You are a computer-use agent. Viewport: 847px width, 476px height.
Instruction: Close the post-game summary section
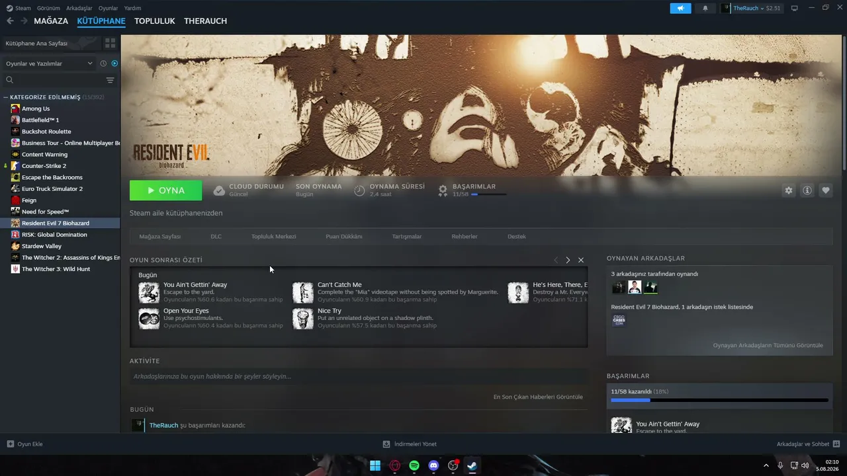click(581, 260)
